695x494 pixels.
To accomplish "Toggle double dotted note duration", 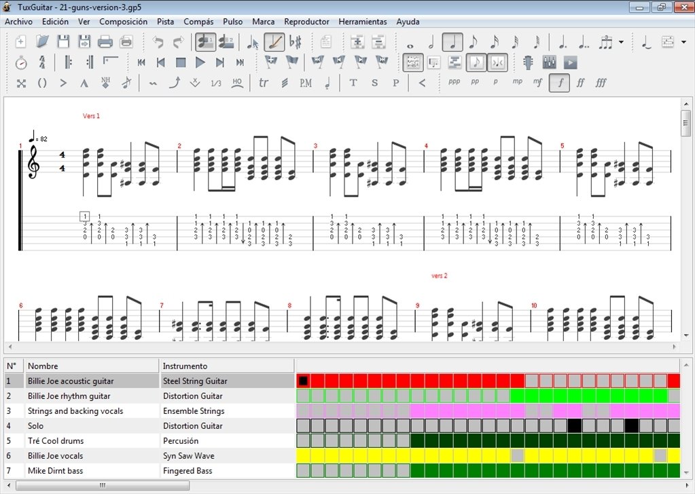I will point(584,42).
